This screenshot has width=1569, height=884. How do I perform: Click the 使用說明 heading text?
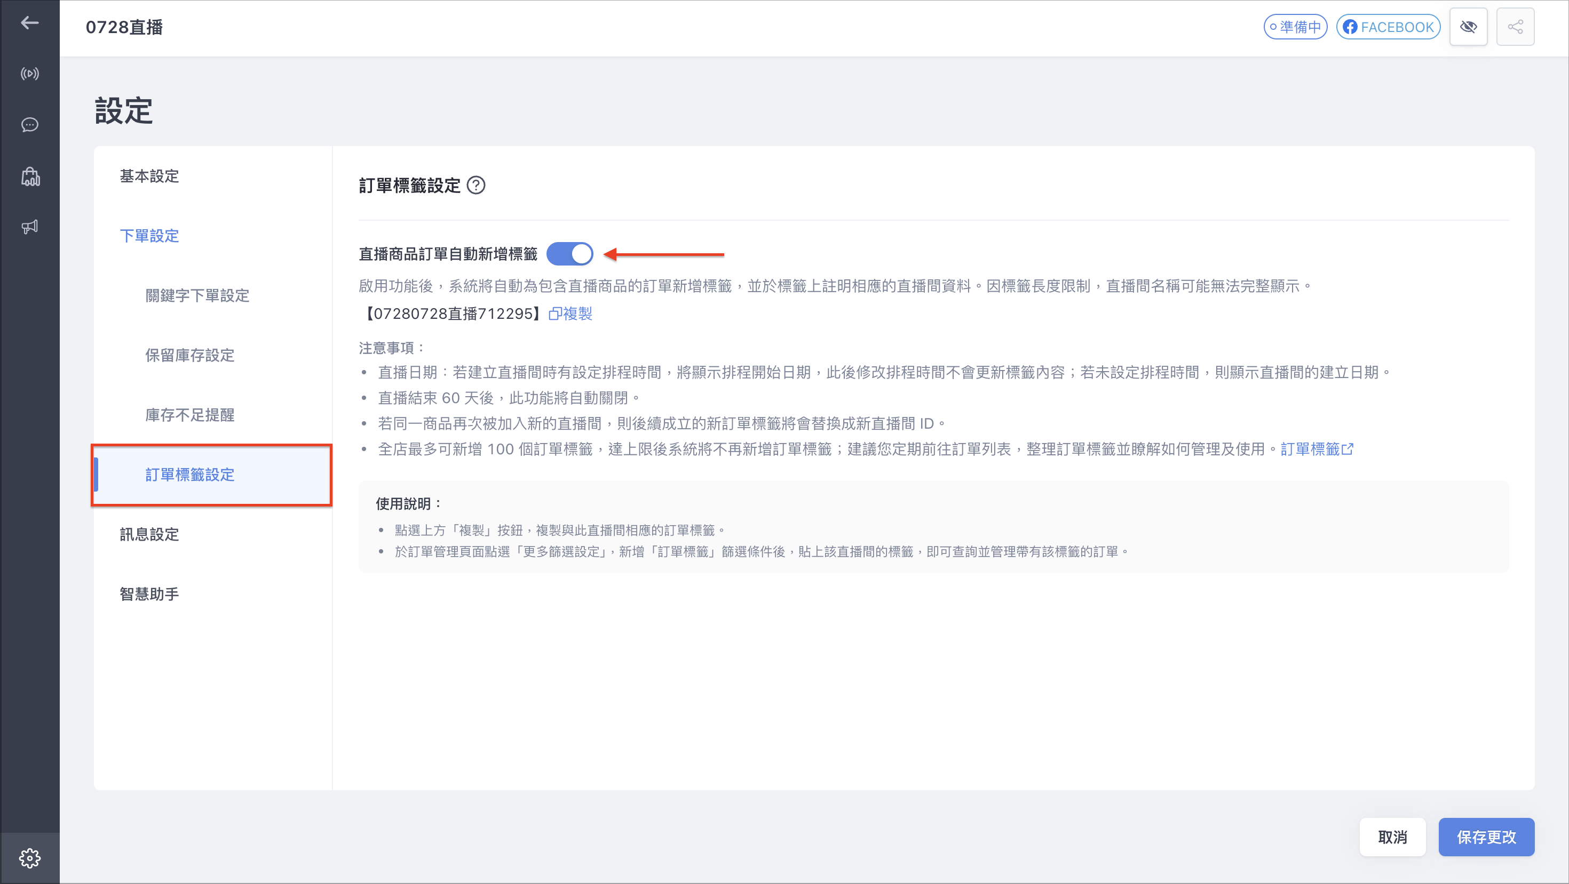[x=408, y=504]
